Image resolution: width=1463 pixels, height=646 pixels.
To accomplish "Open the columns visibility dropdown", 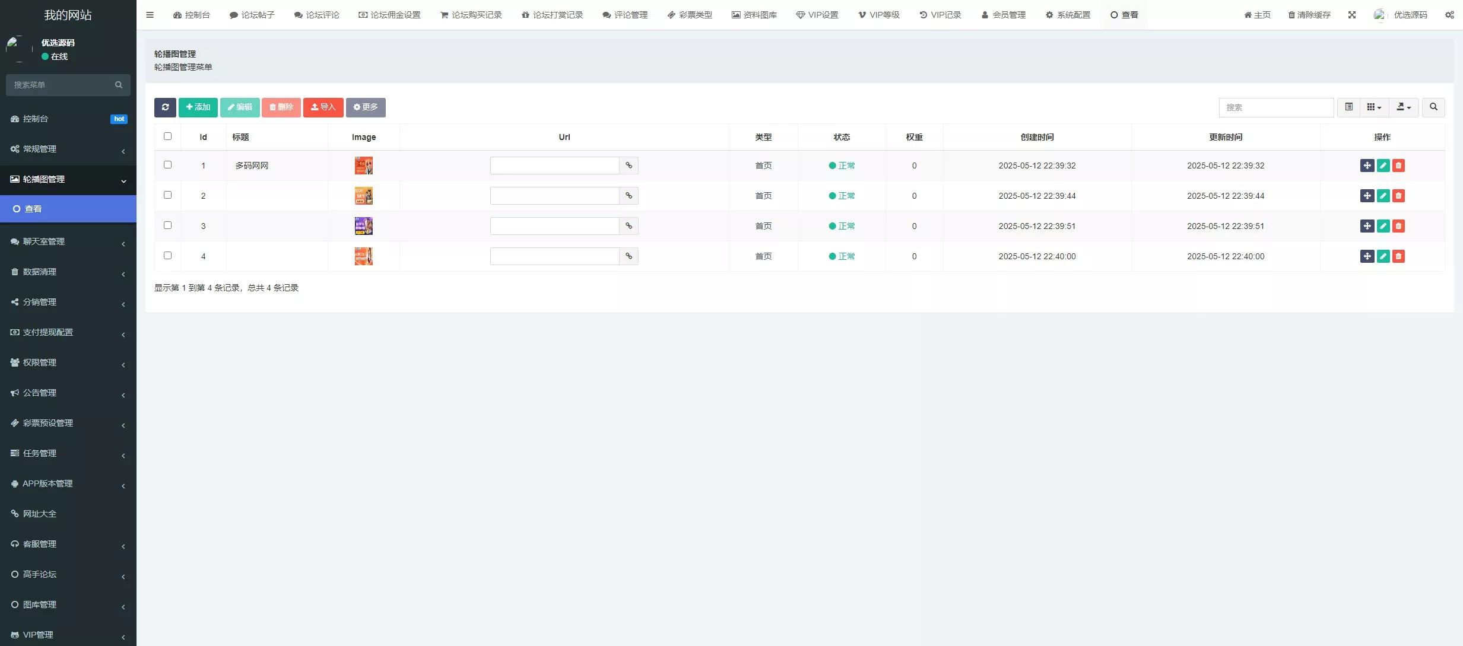I will point(1373,107).
